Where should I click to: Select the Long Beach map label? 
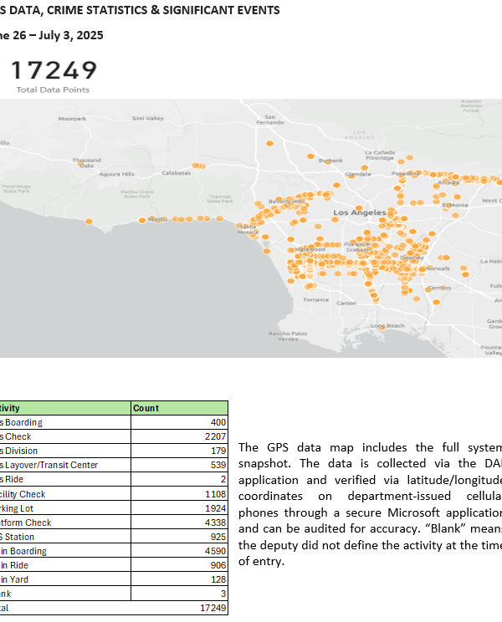coord(387,325)
